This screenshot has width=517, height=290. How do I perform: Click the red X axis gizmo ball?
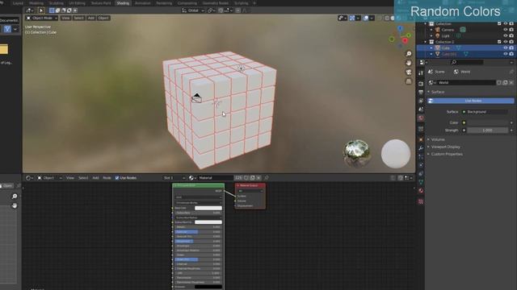pyautogui.click(x=405, y=41)
